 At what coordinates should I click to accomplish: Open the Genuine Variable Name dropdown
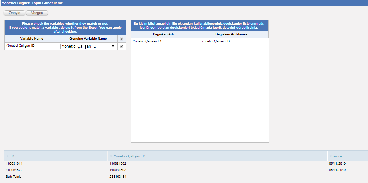tap(88, 46)
